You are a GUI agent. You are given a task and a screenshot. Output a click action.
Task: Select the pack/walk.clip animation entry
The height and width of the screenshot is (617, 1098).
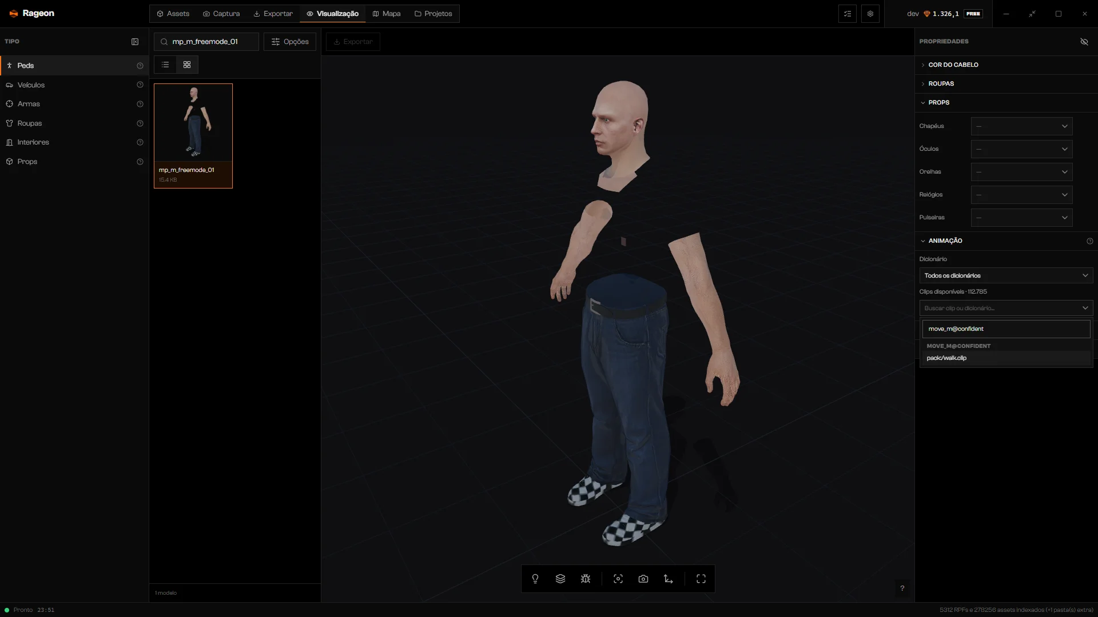(1006, 358)
